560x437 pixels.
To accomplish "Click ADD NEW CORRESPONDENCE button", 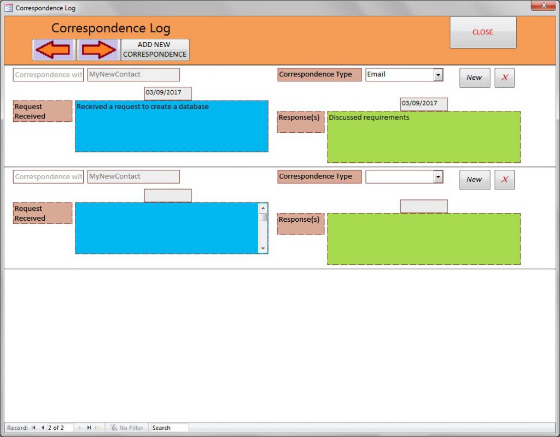I will point(155,50).
